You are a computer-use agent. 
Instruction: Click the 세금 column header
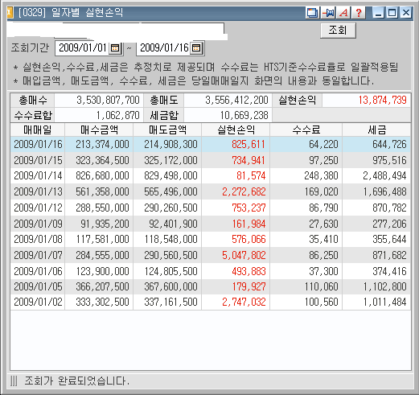(x=376, y=130)
